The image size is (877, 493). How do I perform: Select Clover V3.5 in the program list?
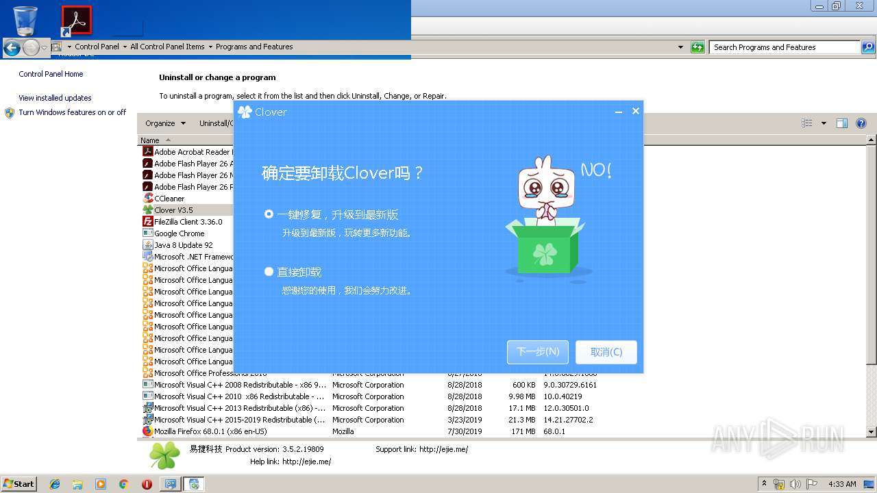[x=186, y=210]
